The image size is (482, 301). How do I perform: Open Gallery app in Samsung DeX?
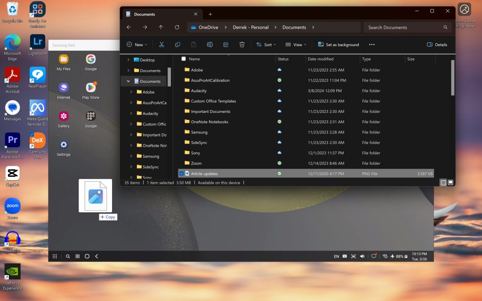coord(64,119)
